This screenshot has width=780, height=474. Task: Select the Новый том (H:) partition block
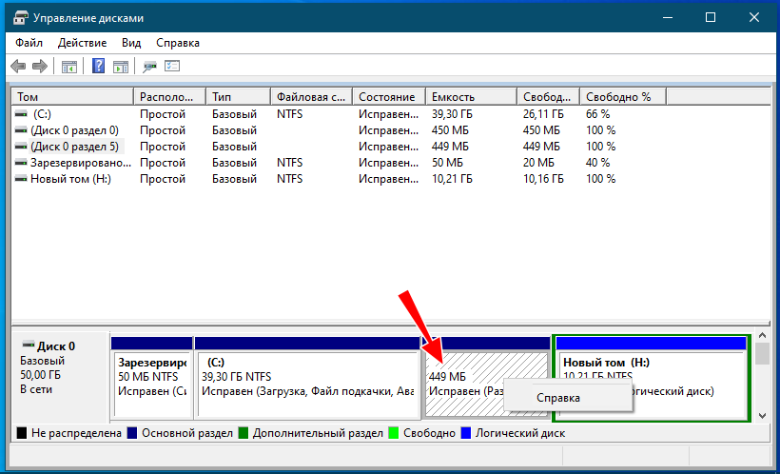[651, 381]
